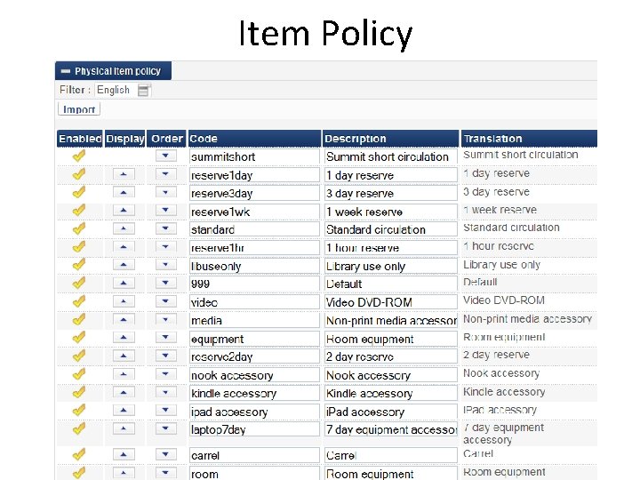
Task: Click the Translation column header
Action: pos(529,139)
